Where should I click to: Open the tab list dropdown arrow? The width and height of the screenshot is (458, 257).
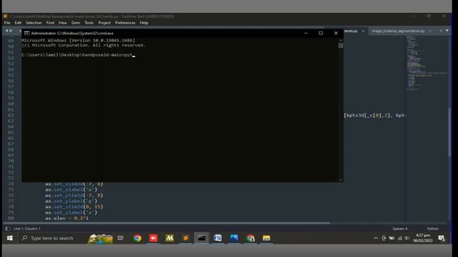(447, 31)
